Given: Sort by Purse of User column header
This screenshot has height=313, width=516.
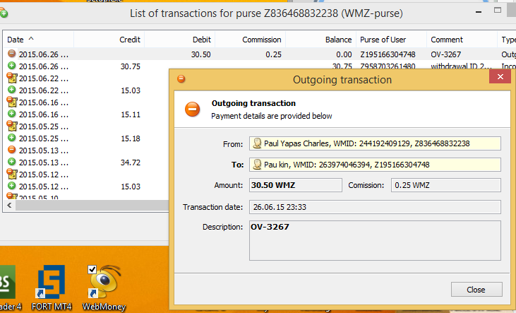Looking at the screenshot, I should click(x=392, y=40).
